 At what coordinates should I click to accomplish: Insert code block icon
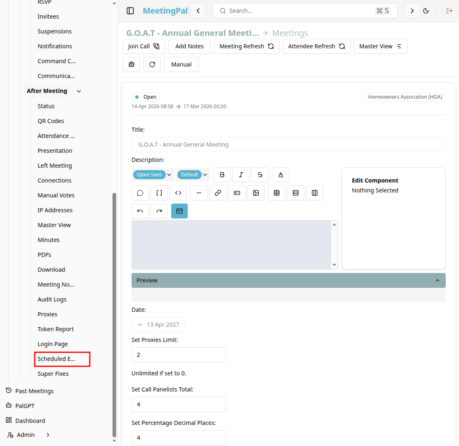click(178, 193)
